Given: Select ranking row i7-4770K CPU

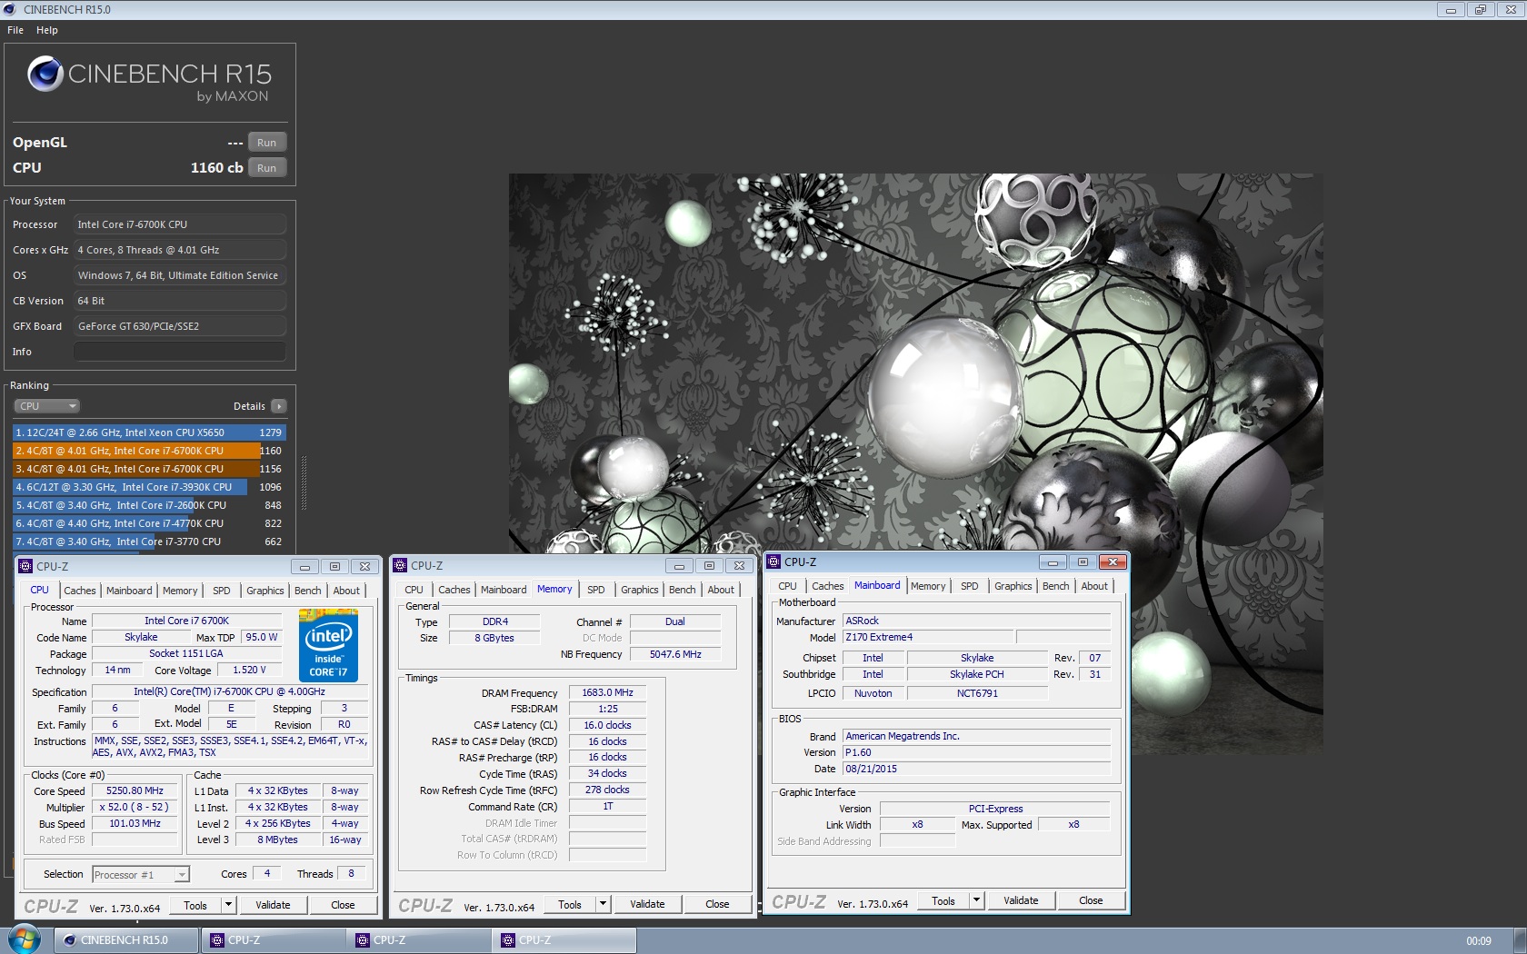Looking at the screenshot, I should tap(149, 523).
